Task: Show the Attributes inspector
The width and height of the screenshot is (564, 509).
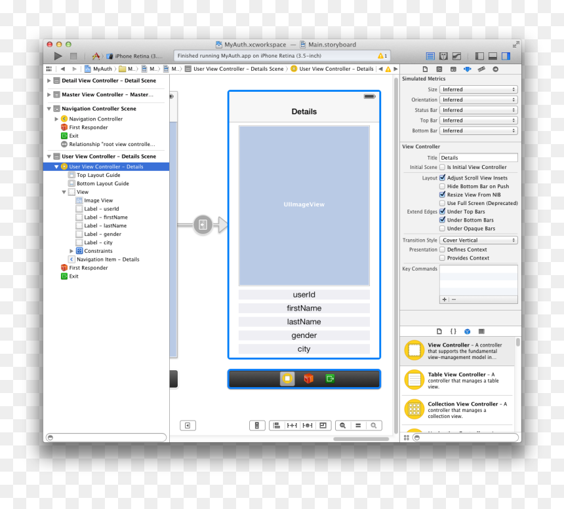Action: (467, 69)
